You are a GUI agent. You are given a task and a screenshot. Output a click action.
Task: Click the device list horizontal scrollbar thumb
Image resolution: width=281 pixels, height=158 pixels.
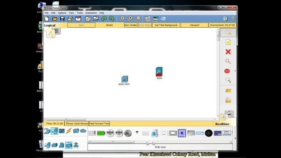point(113,142)
